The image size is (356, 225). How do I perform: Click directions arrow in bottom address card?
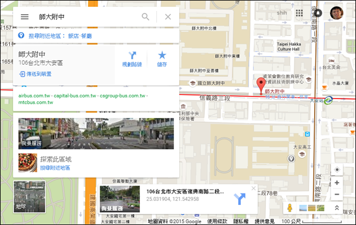(240, 199)
